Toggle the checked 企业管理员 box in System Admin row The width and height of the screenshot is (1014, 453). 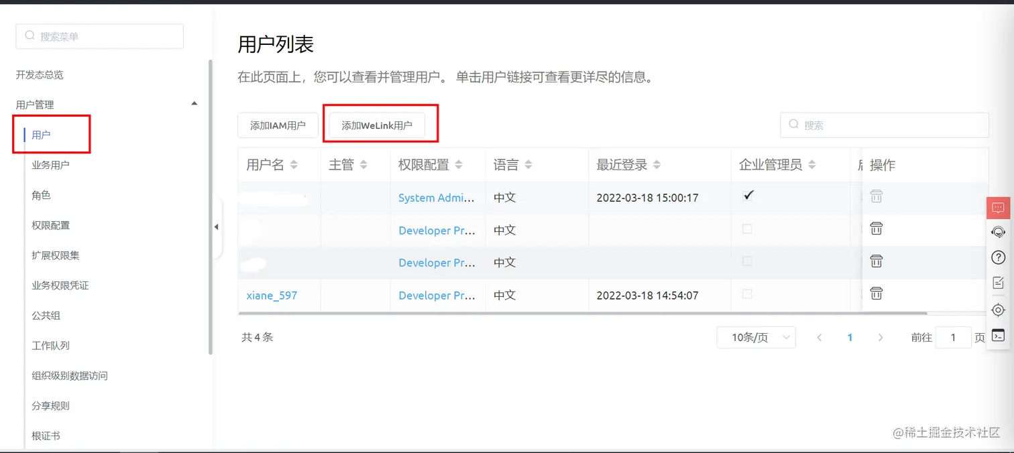click(748, 196)
